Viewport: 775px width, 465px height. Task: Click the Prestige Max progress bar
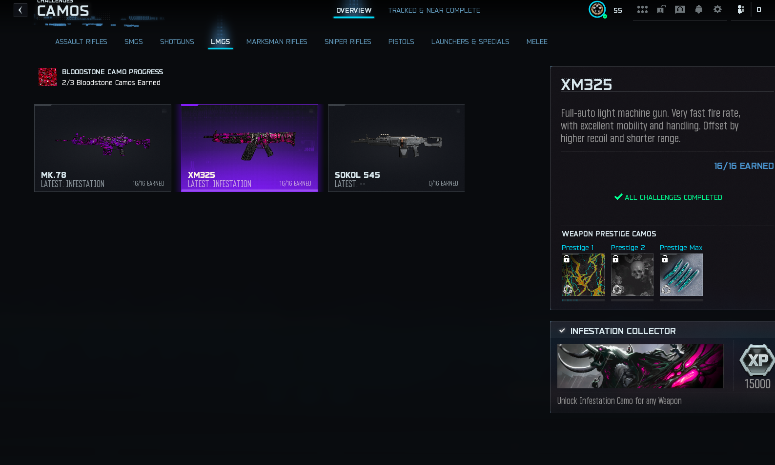(x=681, y=300)
